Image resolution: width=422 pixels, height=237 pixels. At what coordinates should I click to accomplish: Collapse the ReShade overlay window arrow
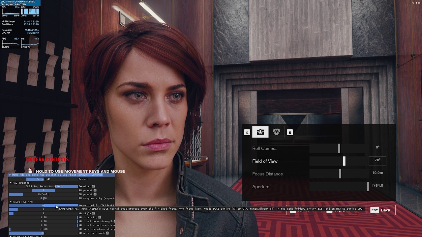point(10,175)
